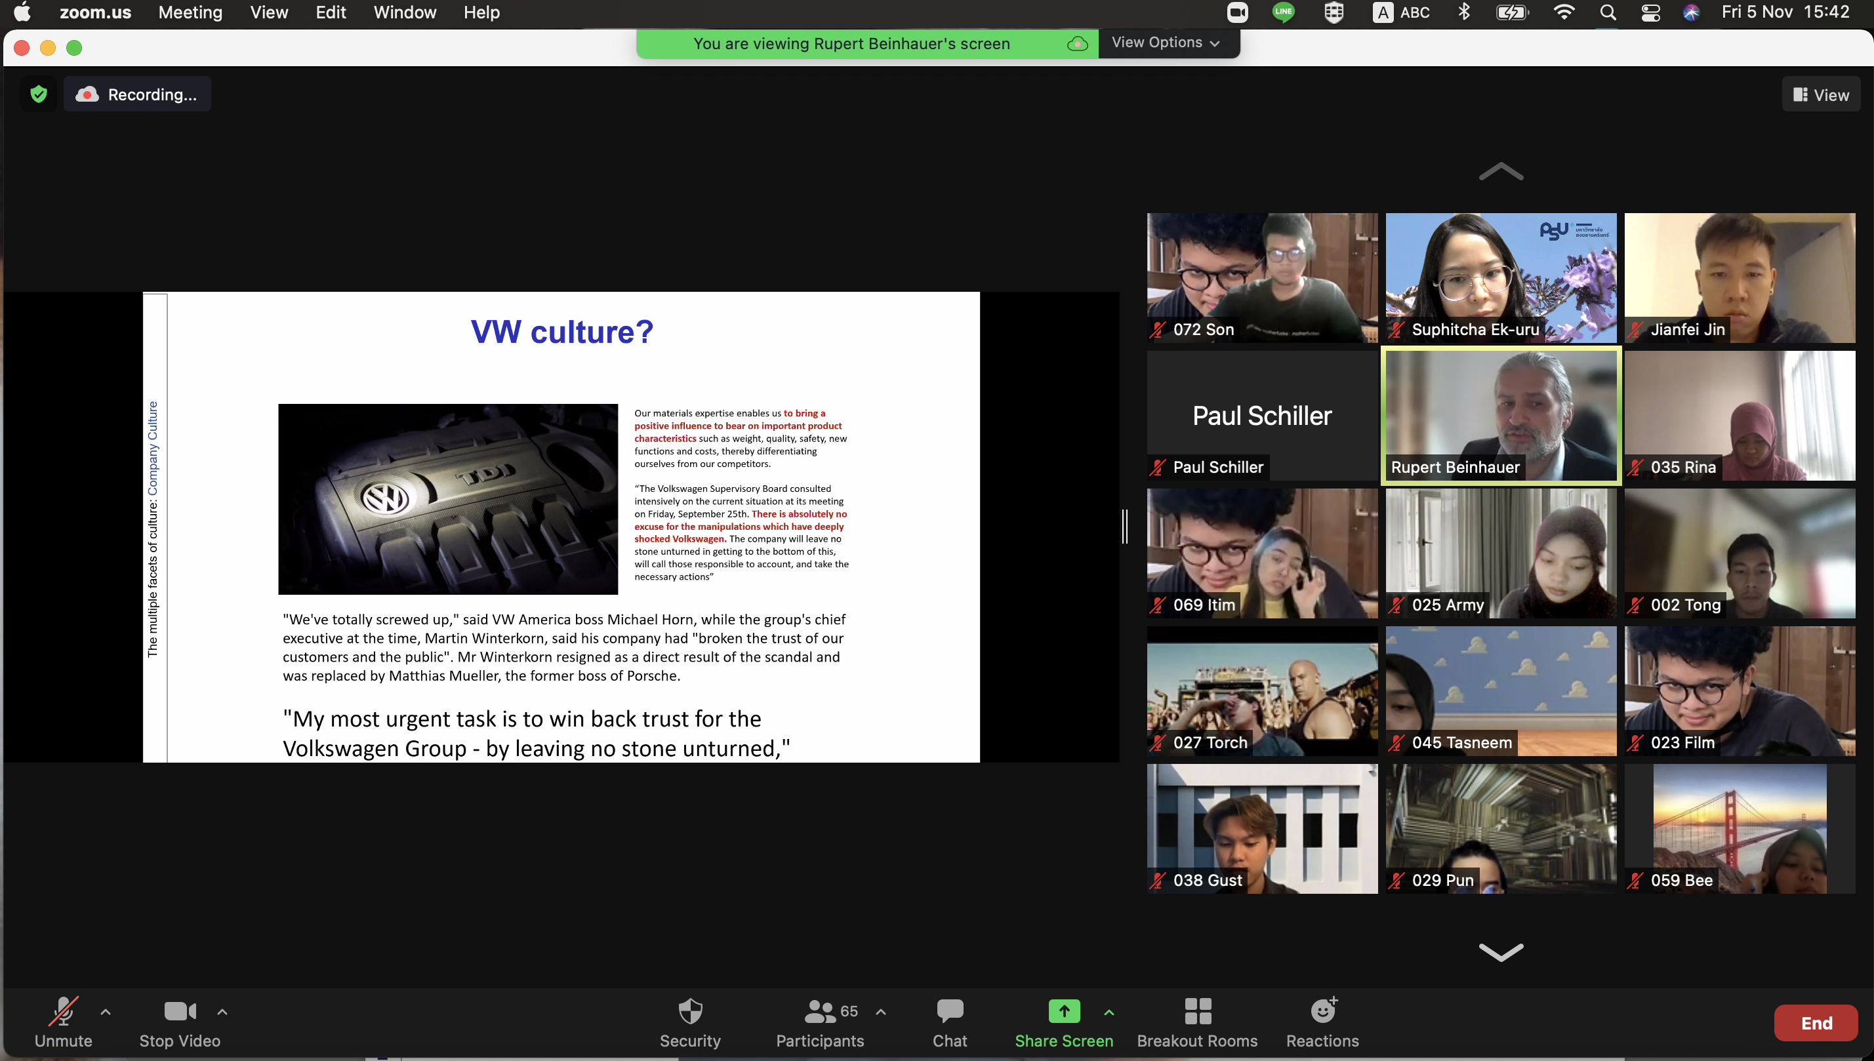Unmute the microphone
The width and height of the screenshot is (1874, 1061).
click(x=63, y=1011)
